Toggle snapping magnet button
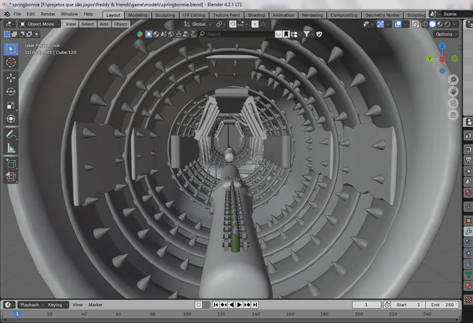The width and height of the screenshot is (473, 323). (x=233, y=24)
